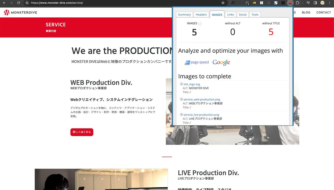The width and height of the screenshot is (334, 190).
Task: Reload the page
Action: pyautogui.click(x=18, y=3)
